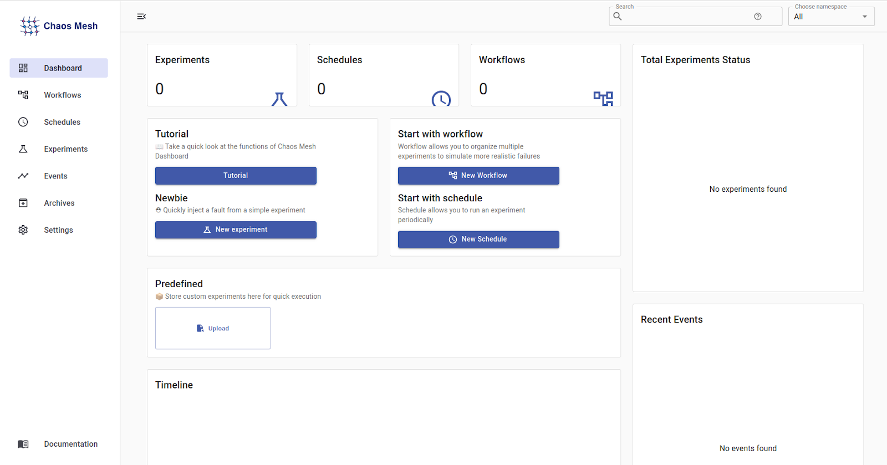Viewport: 887px width, 465px height.
Task: Click the New Schedule button
Action: coord(478,239)
